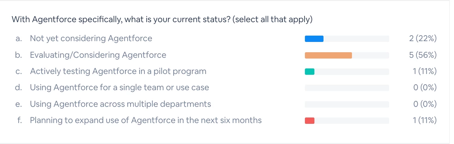Screen dimensions: 454x144
Task: Select 'Using Agentforce across multiple departments' option
Action: [x=121, y=104]
